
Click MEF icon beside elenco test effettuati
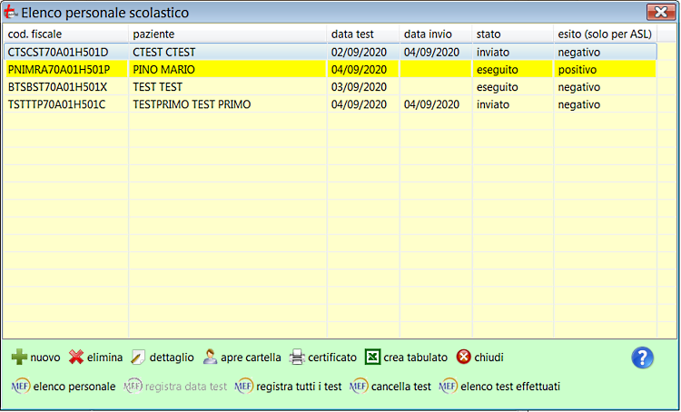coord(449,386)
